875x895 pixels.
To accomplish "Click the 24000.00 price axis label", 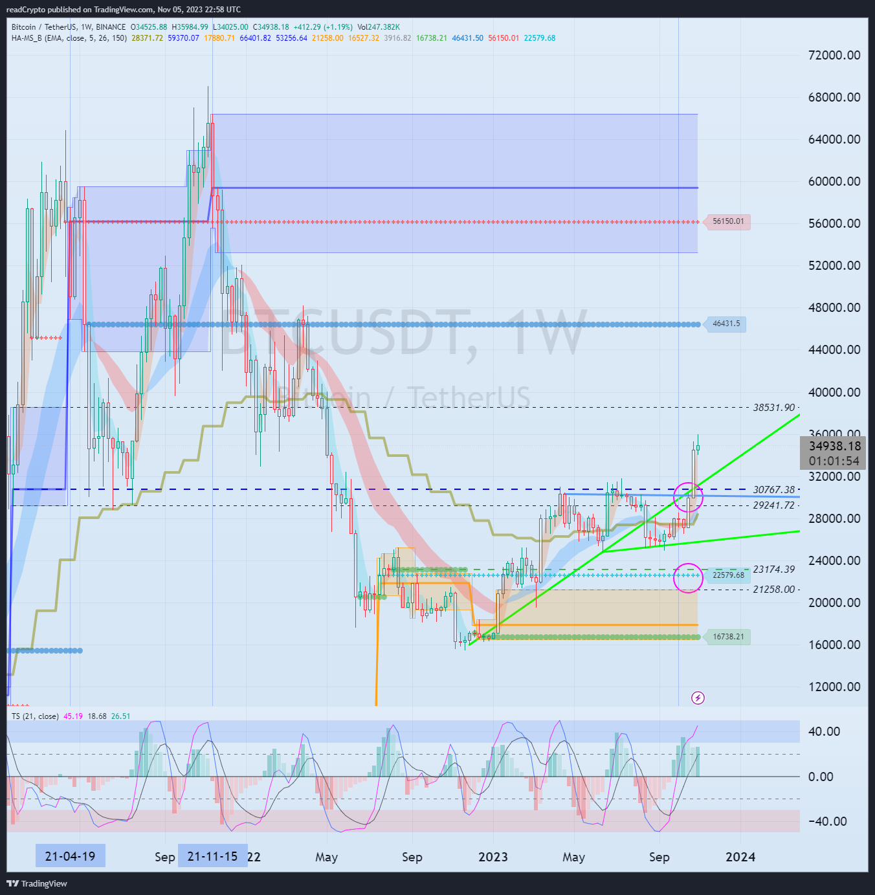I will (835, 560).
